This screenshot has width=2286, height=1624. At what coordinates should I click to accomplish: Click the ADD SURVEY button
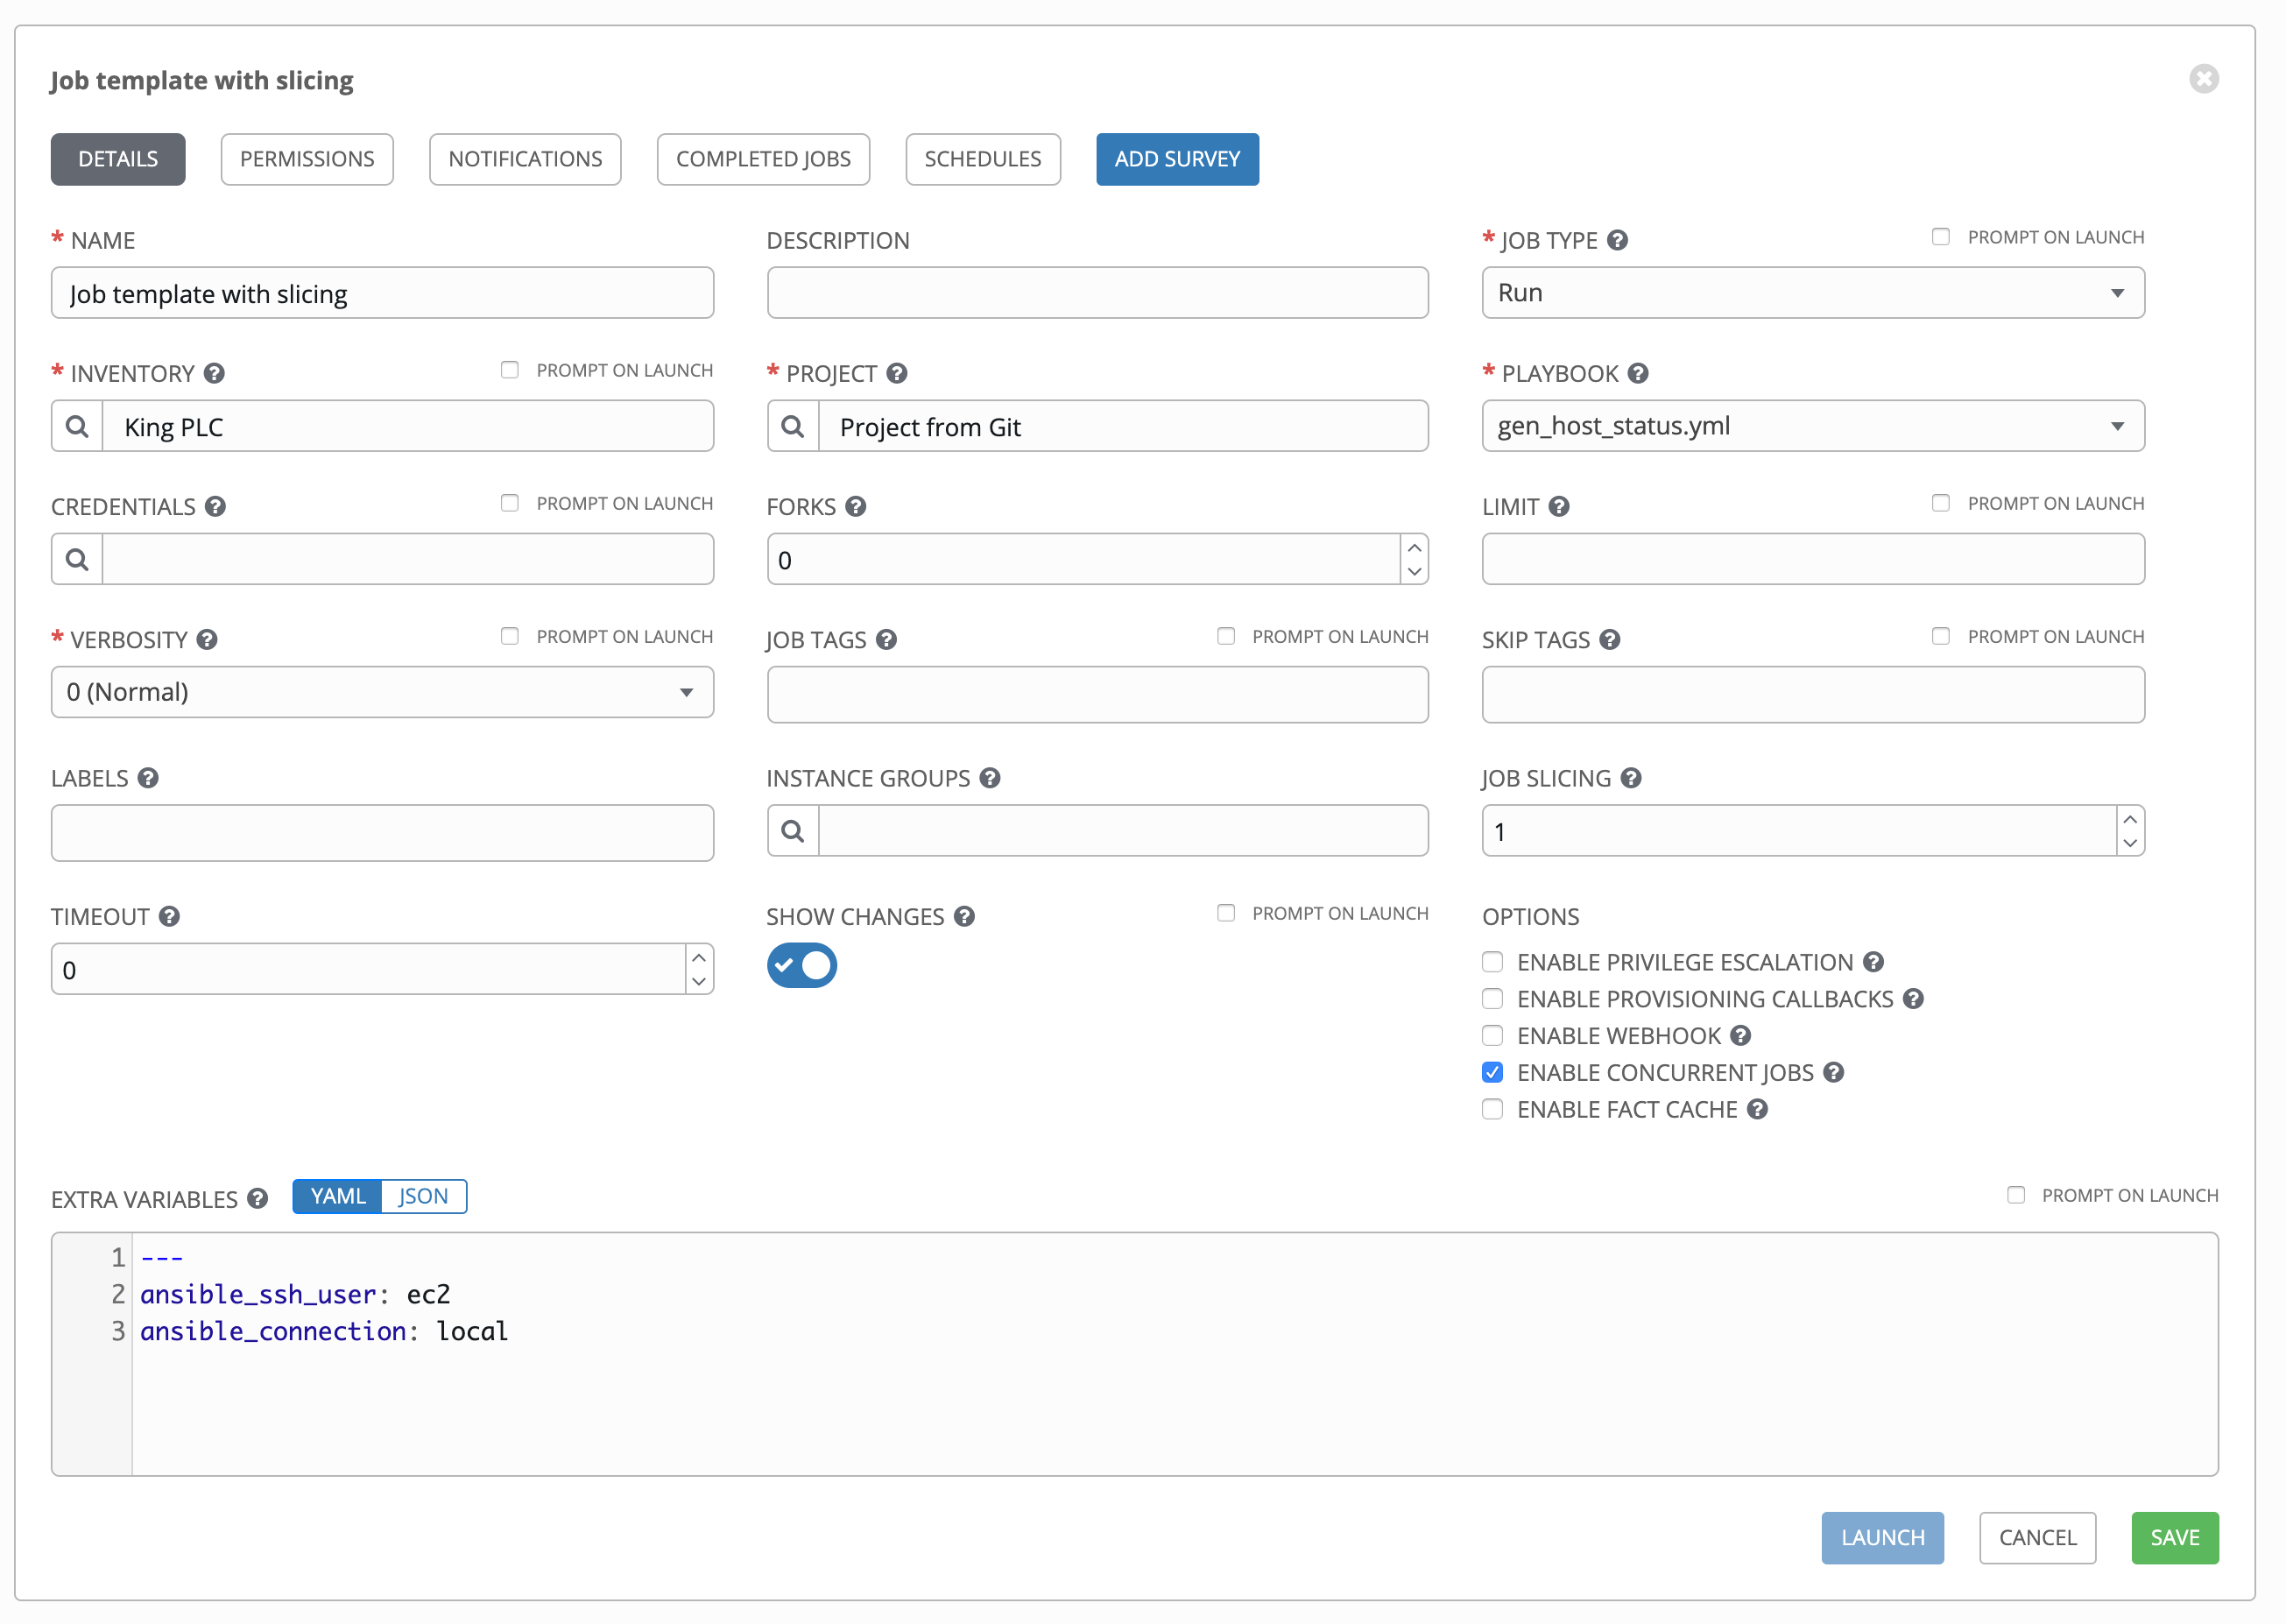point(1175,159)
